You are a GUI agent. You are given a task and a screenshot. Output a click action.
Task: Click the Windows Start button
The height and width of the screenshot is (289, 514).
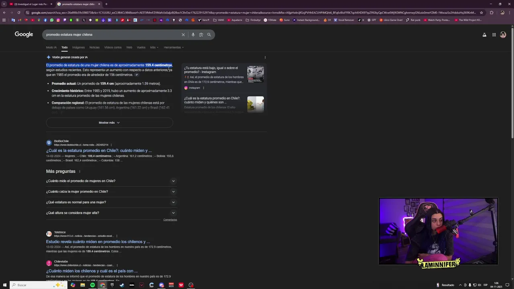tap(4, 285)
